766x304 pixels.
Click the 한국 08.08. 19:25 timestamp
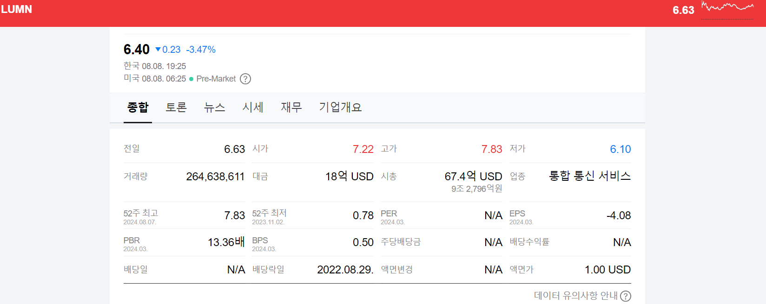coord(155,66)
